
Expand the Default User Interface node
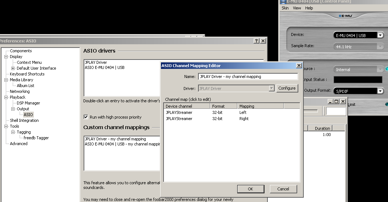[x=13, y=68]
